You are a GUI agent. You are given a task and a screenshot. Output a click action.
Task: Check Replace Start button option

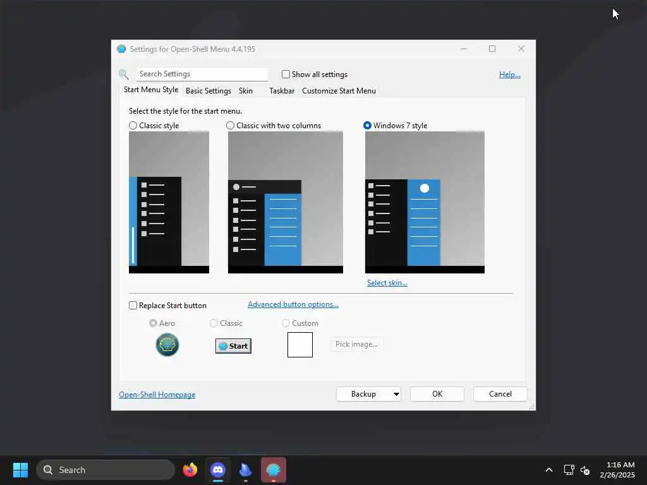coord(133,306)
